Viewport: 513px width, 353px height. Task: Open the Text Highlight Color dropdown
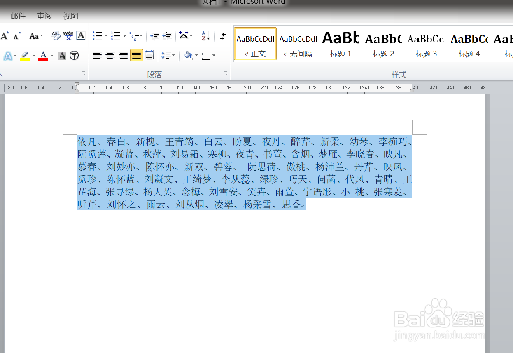pos(33,55)
